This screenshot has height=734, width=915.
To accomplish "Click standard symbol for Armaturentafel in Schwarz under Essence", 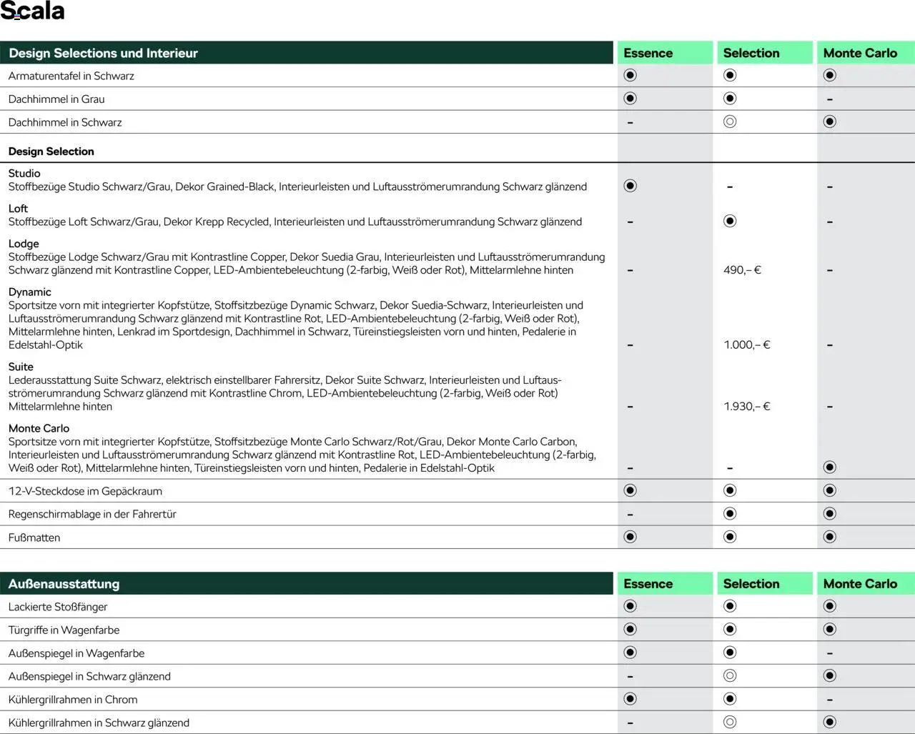I will tap(630, 75).
